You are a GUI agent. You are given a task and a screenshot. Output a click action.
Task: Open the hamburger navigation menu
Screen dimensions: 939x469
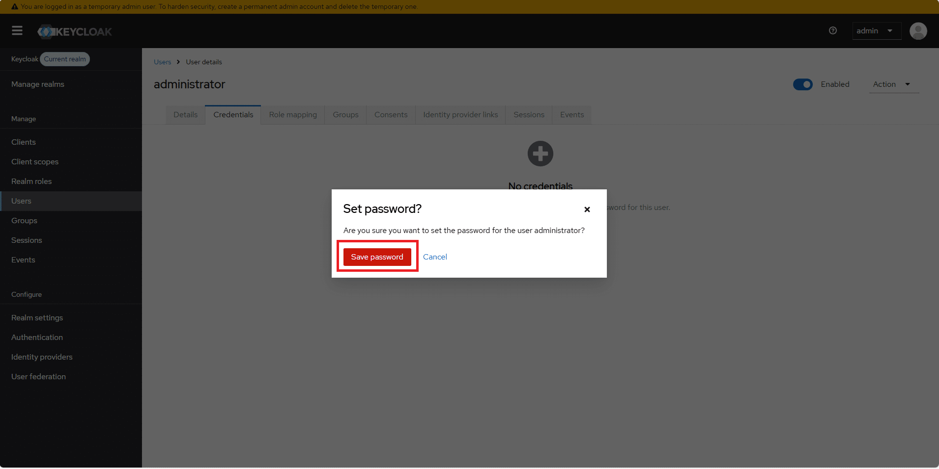point(17,31)
